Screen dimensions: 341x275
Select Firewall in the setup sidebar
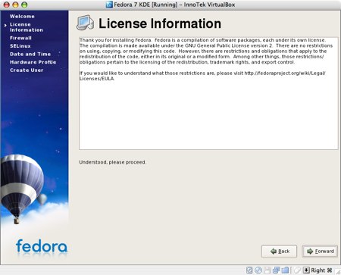tap(20, 38)
